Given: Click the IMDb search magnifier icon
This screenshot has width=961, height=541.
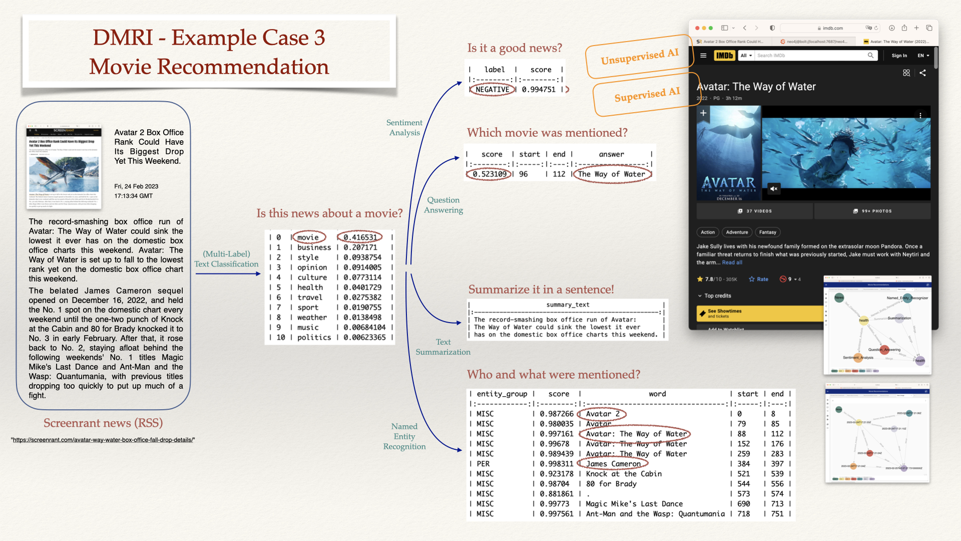Looking at the screenshot, I should [871, 56].
